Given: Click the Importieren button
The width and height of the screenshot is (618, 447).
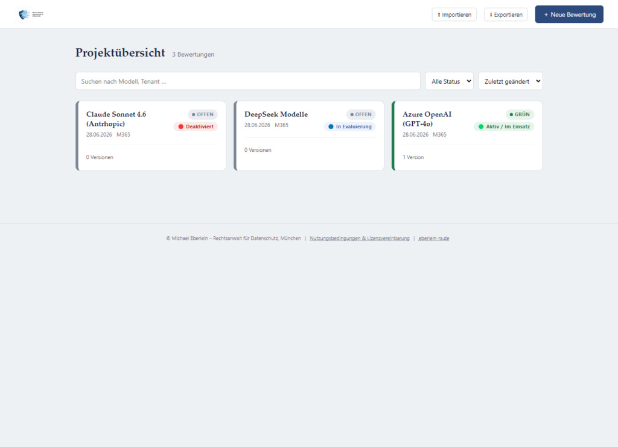Looking at the screenshot, I should (454, 14).
